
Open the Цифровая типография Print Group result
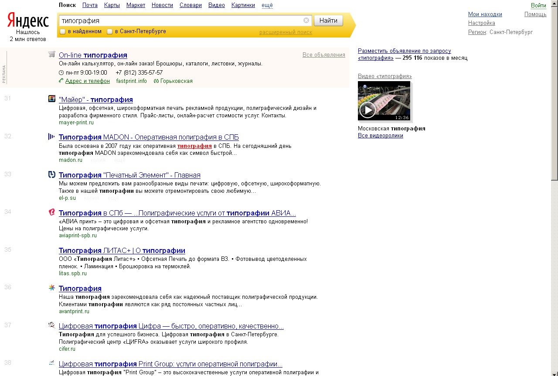[x=170, y=364]
